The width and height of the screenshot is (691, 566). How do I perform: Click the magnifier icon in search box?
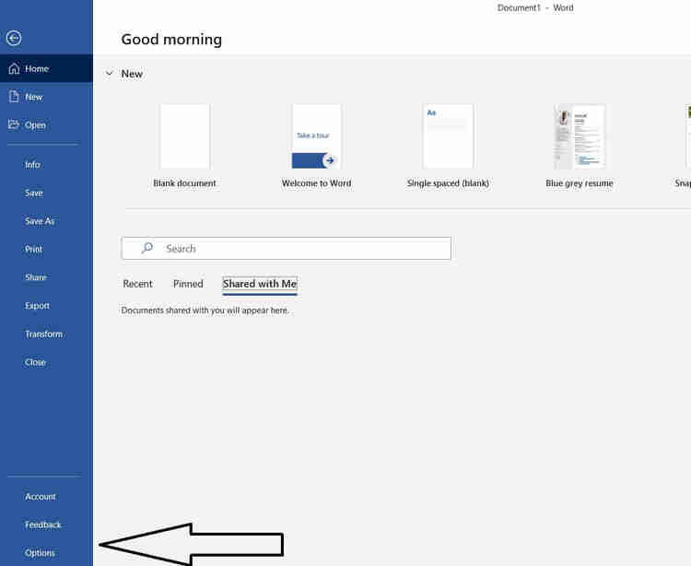pos(146,248)
